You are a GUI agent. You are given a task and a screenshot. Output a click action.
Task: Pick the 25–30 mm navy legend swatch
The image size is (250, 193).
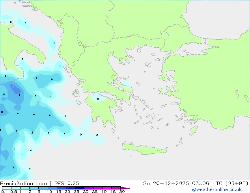pos(80,188)
